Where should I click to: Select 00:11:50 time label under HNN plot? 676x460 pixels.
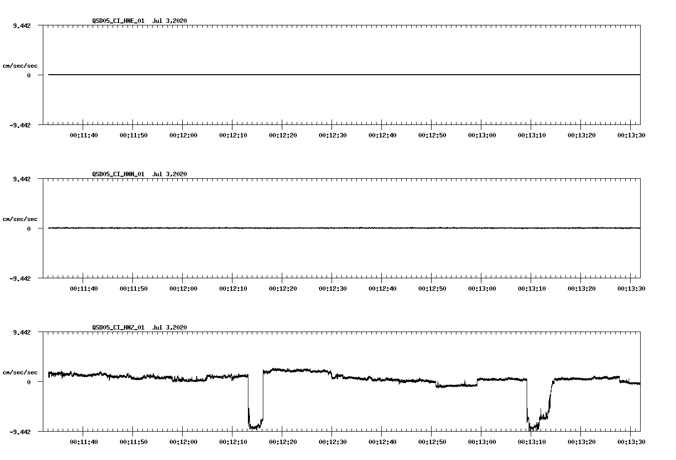[133, 289]
